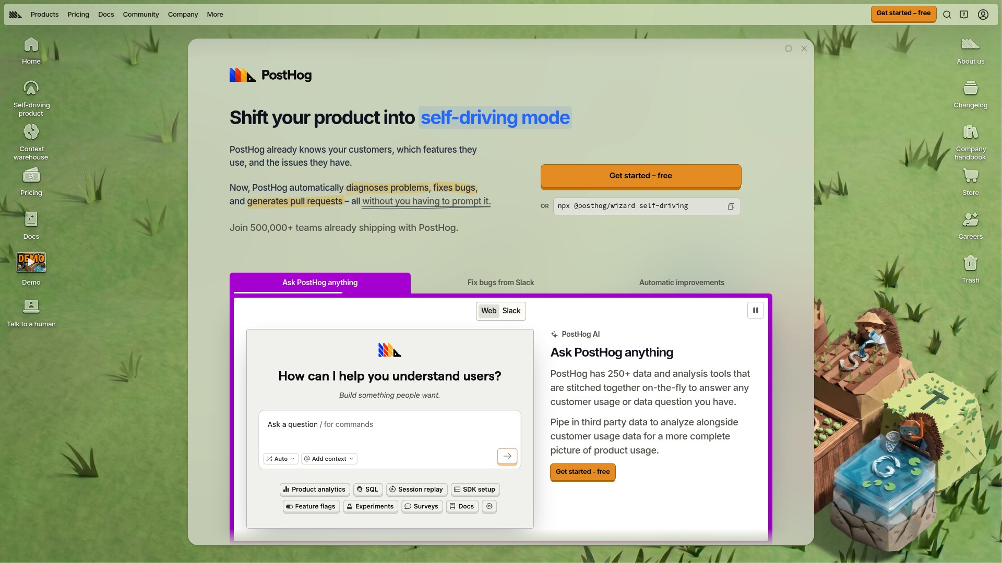Close the PostHog window

pyautogui.click(x=804, y=48)
